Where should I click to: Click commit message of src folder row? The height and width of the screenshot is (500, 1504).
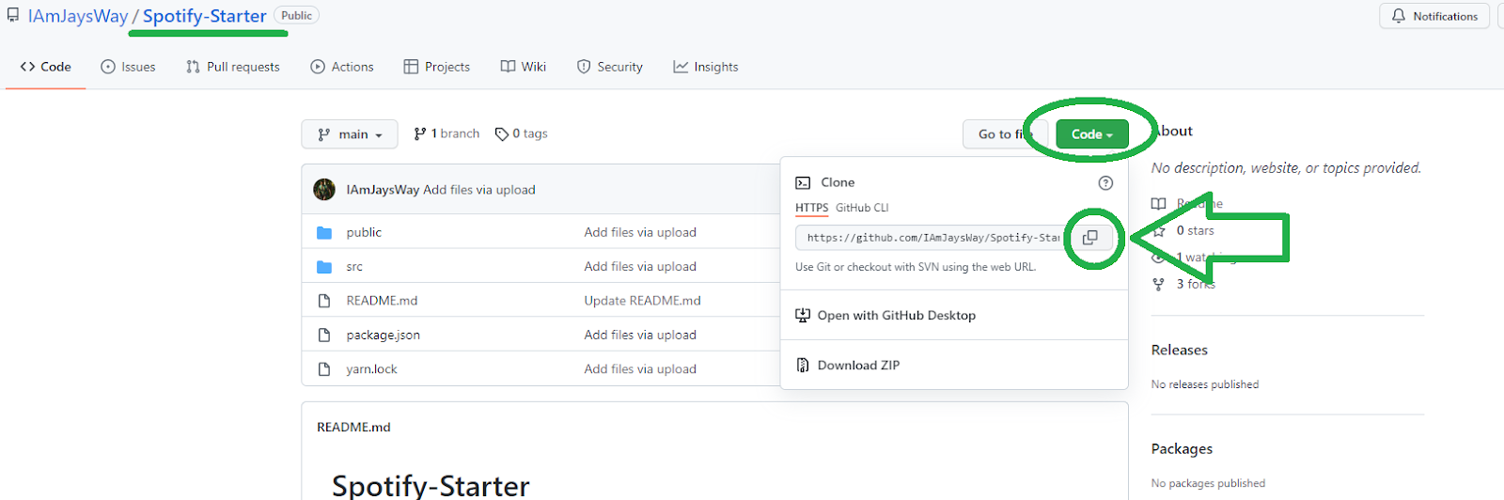click(640, 267)
